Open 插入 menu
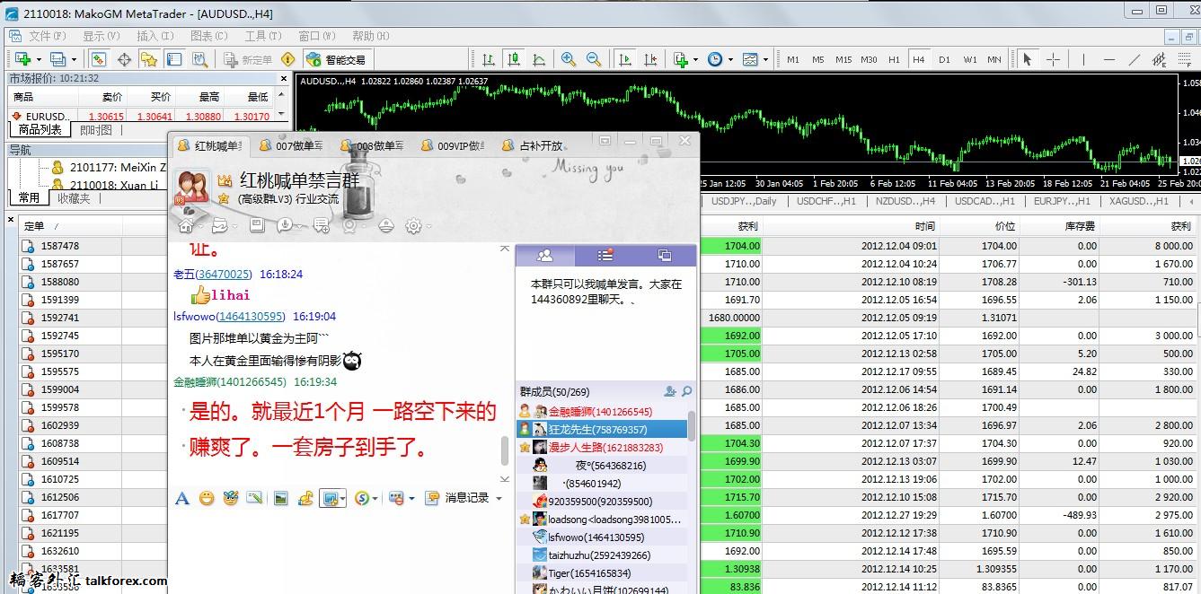This screenshot has width=1201, height=594. (x=155, y=36)
